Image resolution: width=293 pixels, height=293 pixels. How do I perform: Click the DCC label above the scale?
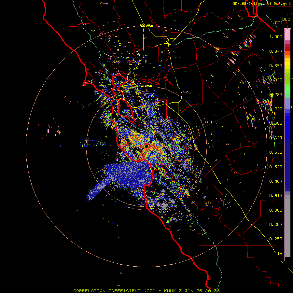[x=286, y=20]
